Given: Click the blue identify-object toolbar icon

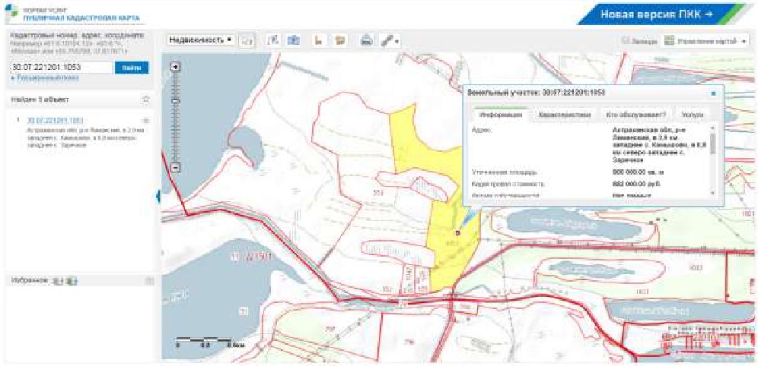Looking at the screenshot, I should pos(292,40).
